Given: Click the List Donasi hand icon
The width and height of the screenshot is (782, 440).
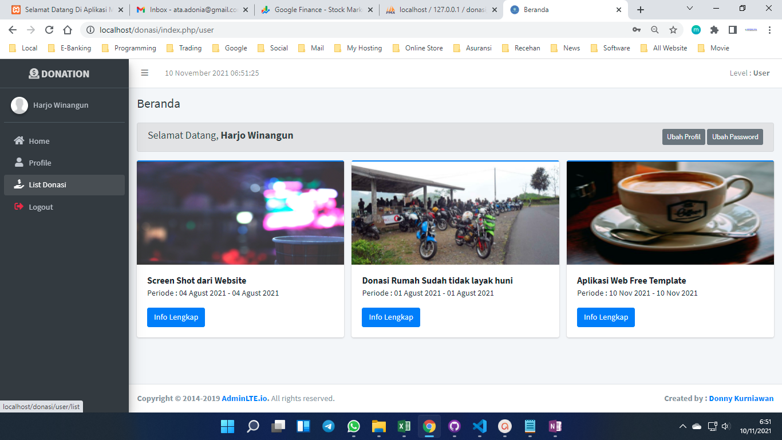Looking at the screenshot, I should point(19,184).
